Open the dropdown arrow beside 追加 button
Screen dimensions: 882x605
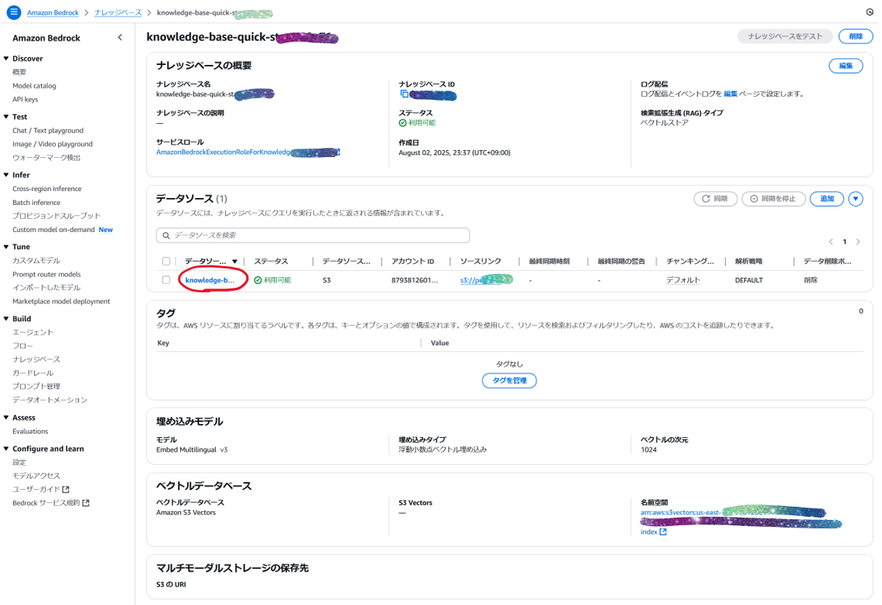[x=856, y=199]
